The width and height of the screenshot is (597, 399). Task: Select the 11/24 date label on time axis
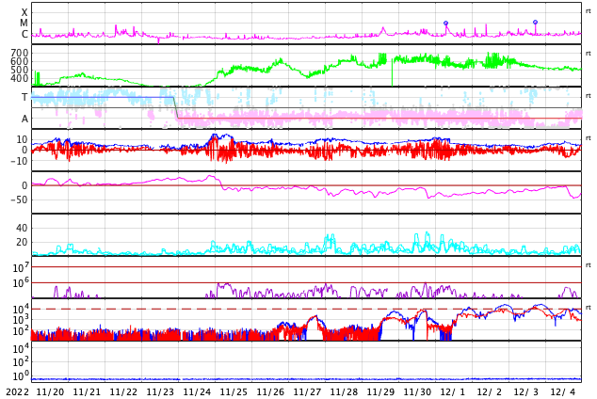(x=197, y=391)
